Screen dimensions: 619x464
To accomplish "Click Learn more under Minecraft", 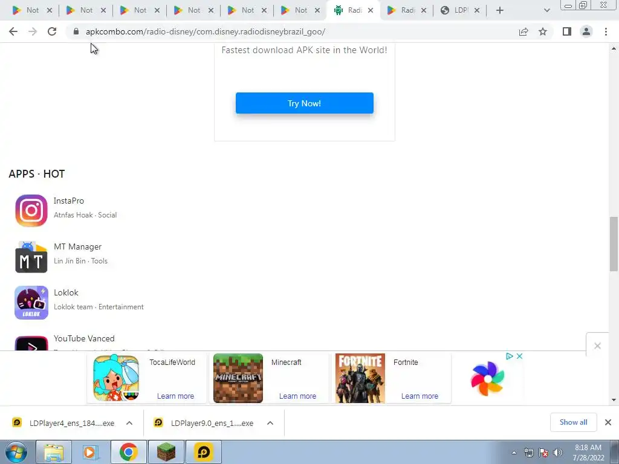I will [297, 396].
